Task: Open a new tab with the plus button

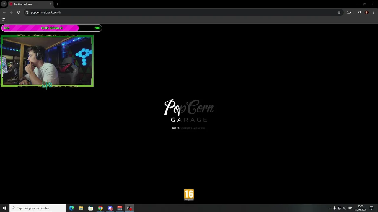Action: click(57, 4)
